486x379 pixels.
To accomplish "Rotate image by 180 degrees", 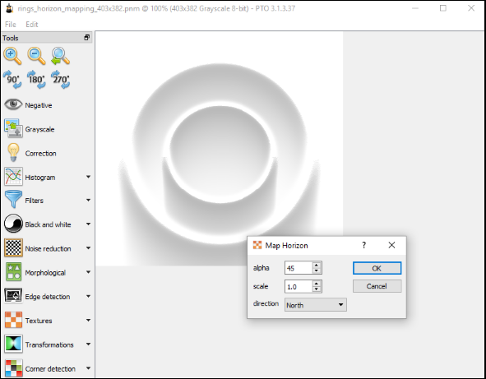I will click(36, 80).
